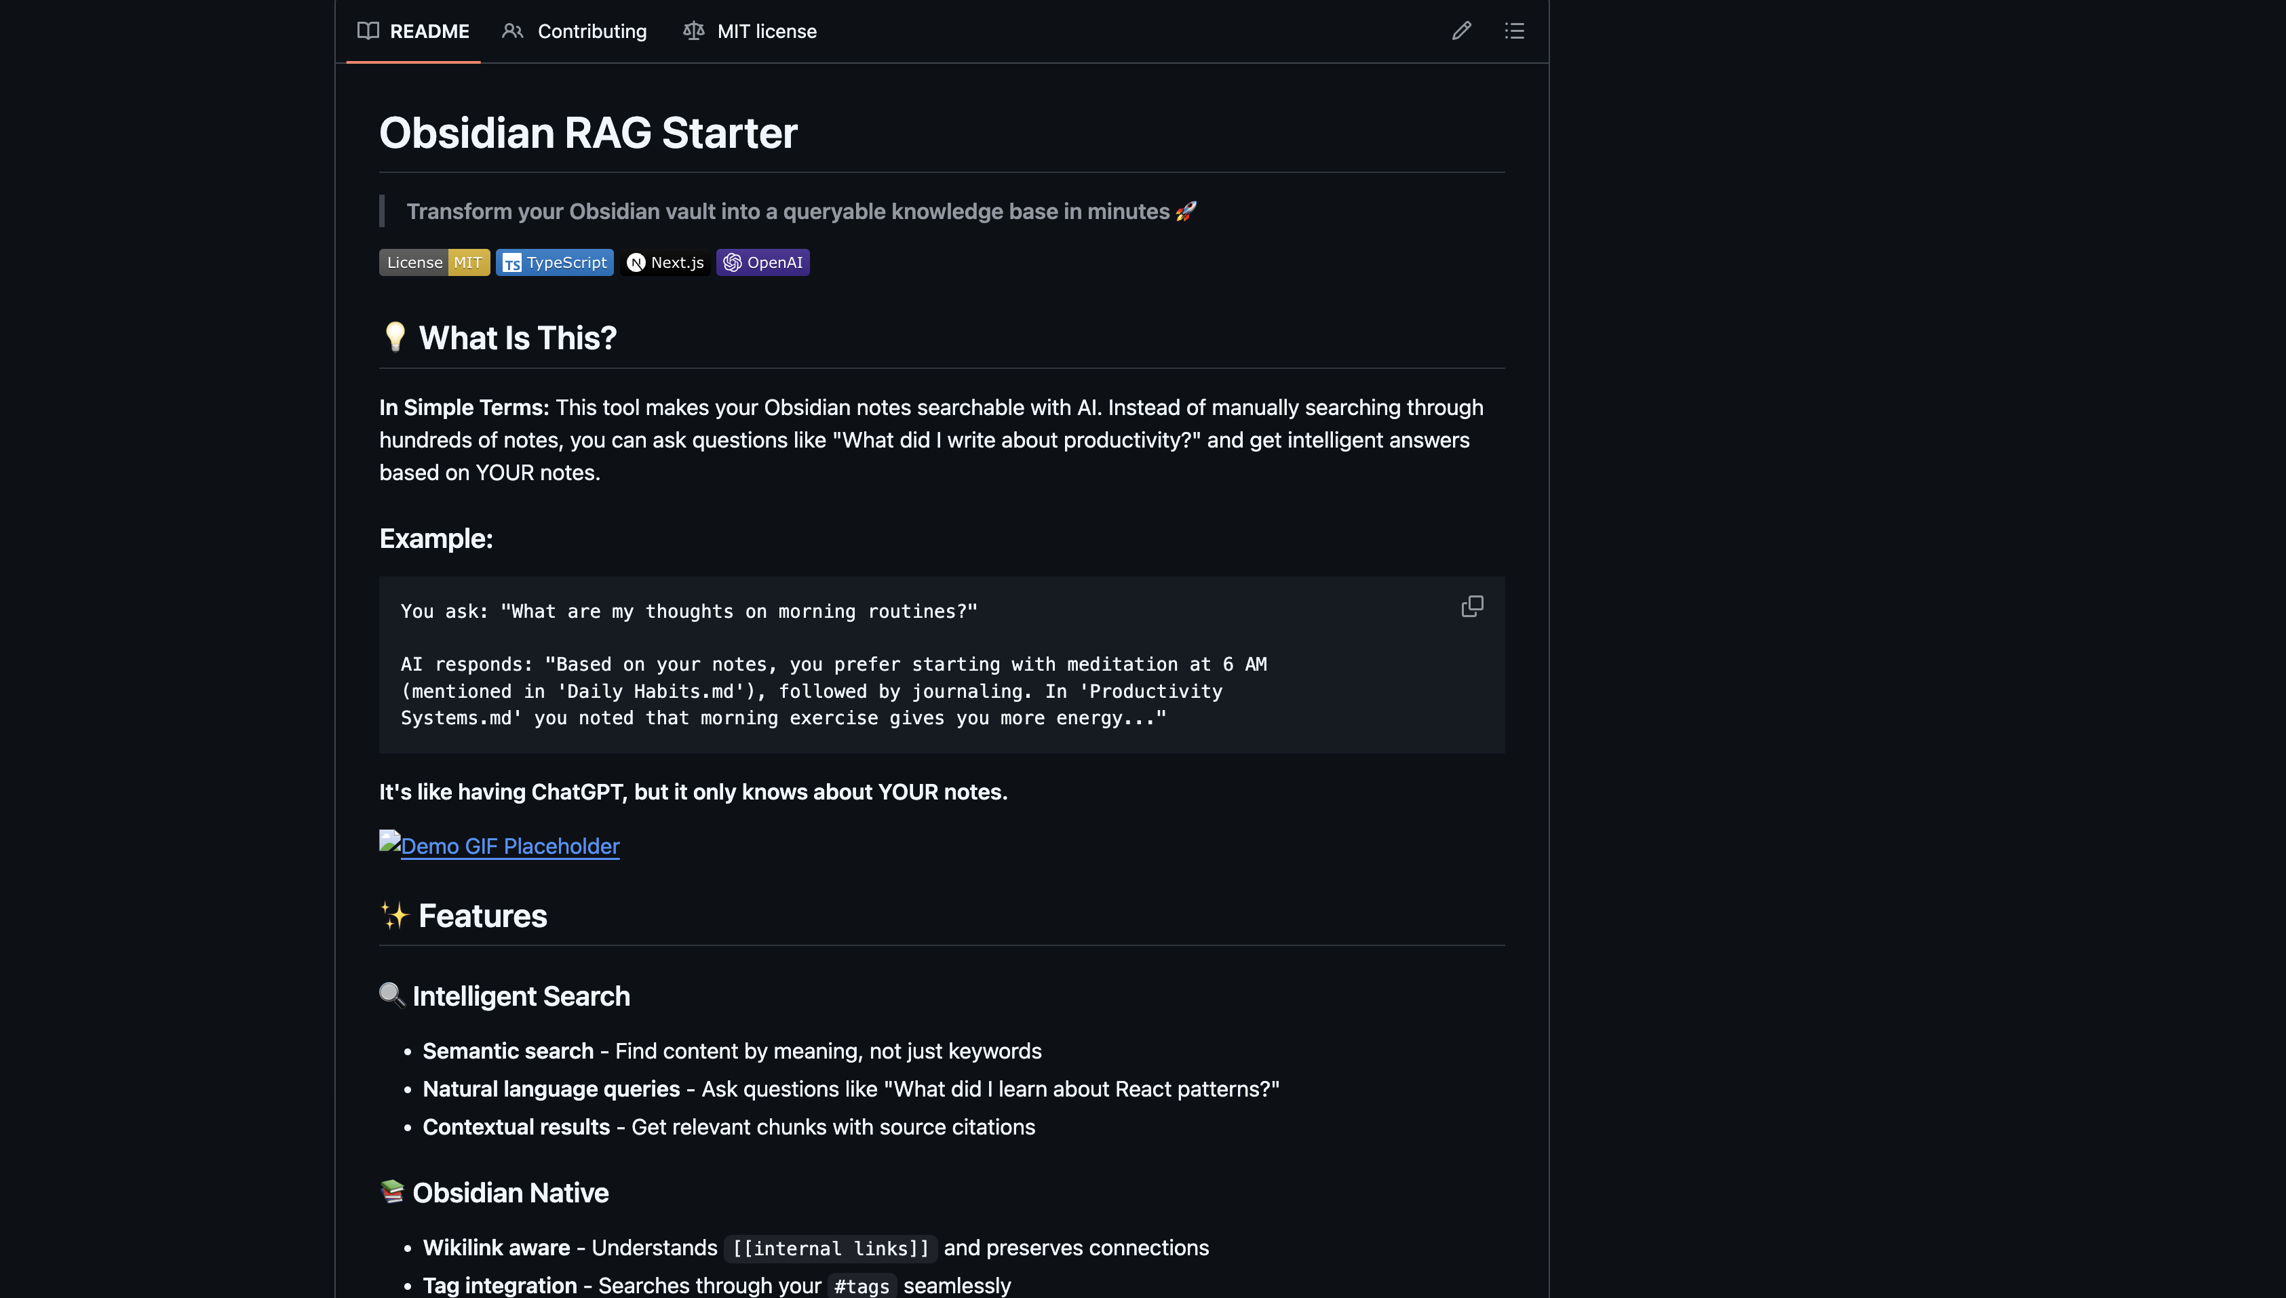The width and height of the screenshot is (2286, 1298).
Task: Click the scales icon beside MIT license
Action: (x=694, y=31)
